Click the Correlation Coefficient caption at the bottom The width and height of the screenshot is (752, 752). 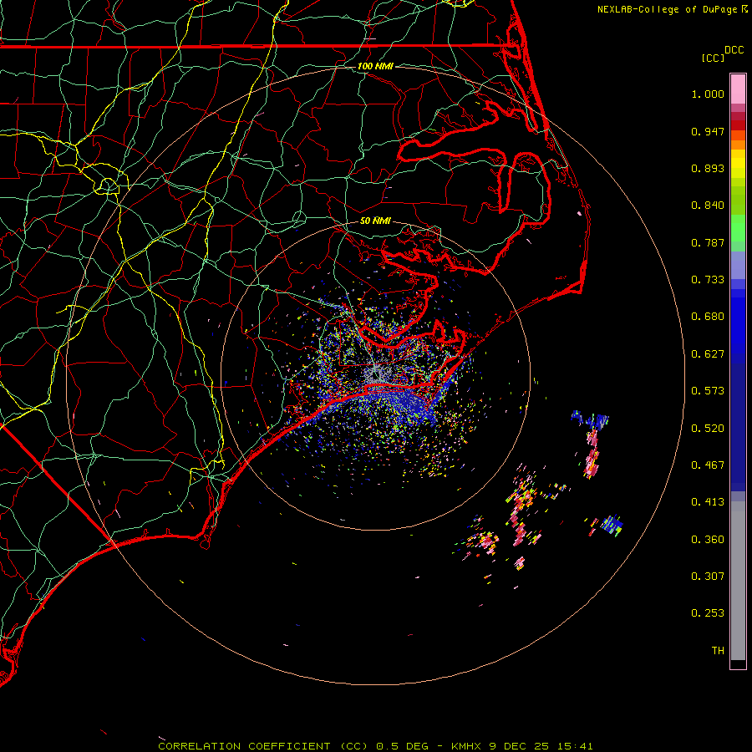(375, 746)
